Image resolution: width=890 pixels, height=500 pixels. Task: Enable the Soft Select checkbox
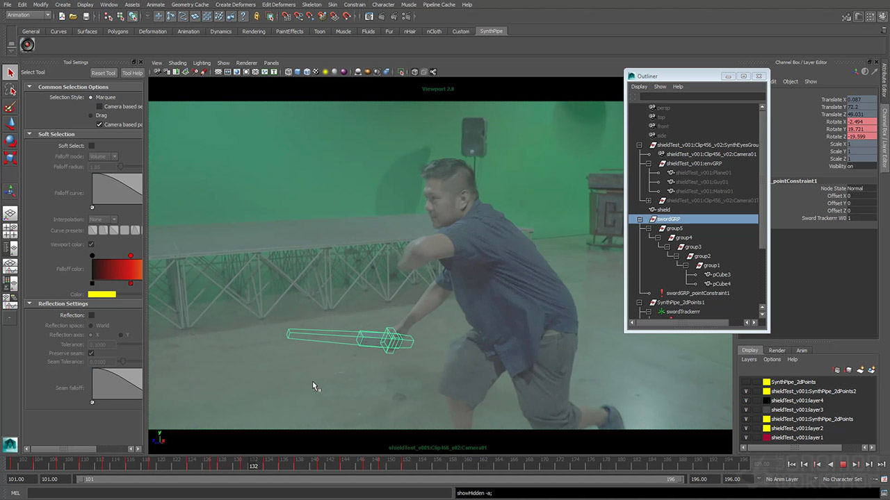click(91, 146)
